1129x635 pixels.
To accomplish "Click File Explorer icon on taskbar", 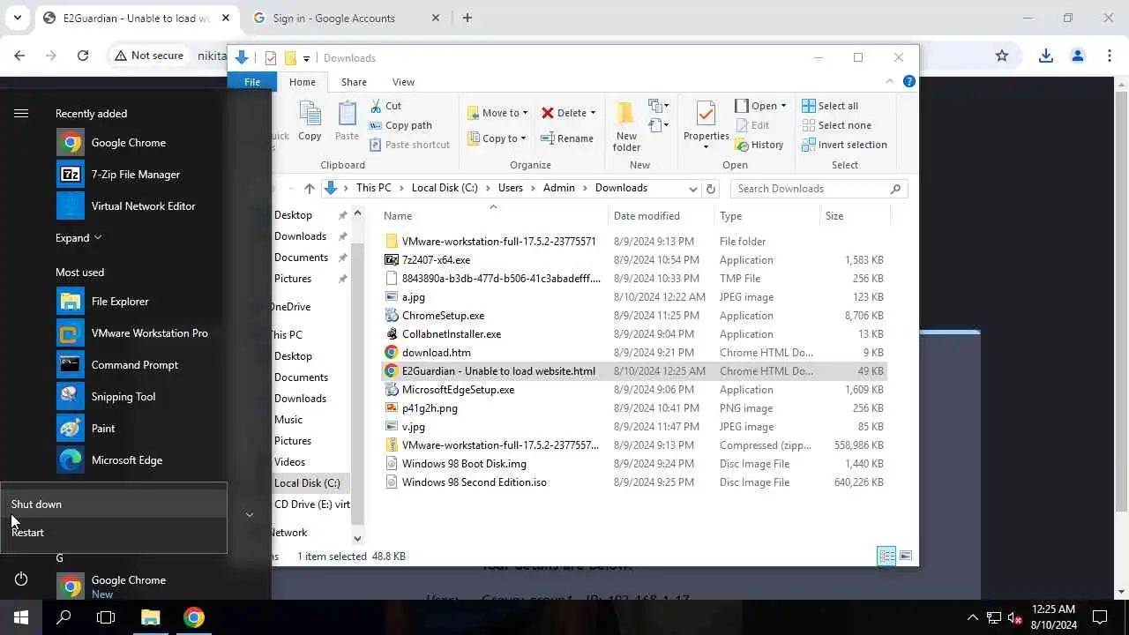I will (x=150, y=617).
